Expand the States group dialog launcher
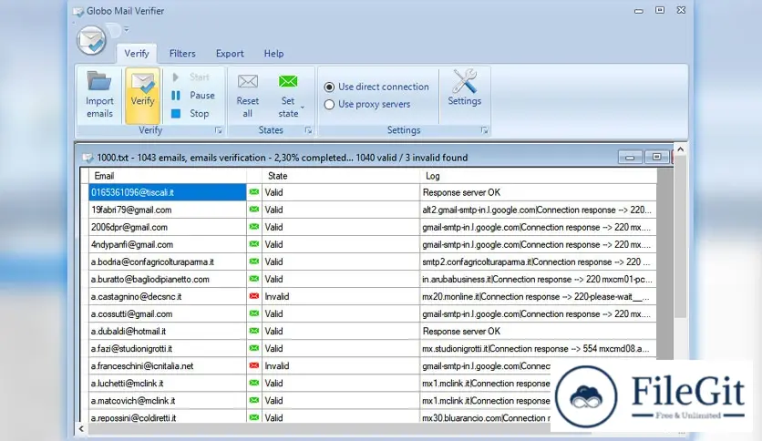Screen dimensions: 762x441 (x=308, y=130)
